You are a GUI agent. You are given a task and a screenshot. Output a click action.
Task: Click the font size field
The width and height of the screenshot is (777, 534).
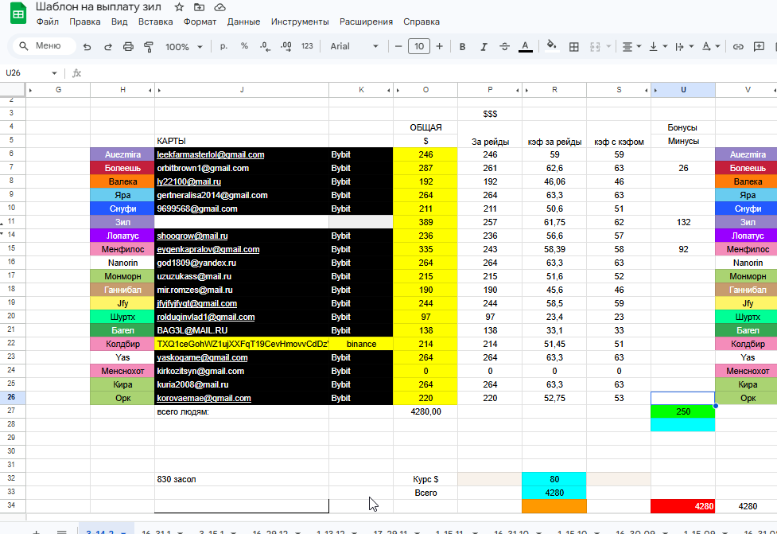[x=419, y=46]
